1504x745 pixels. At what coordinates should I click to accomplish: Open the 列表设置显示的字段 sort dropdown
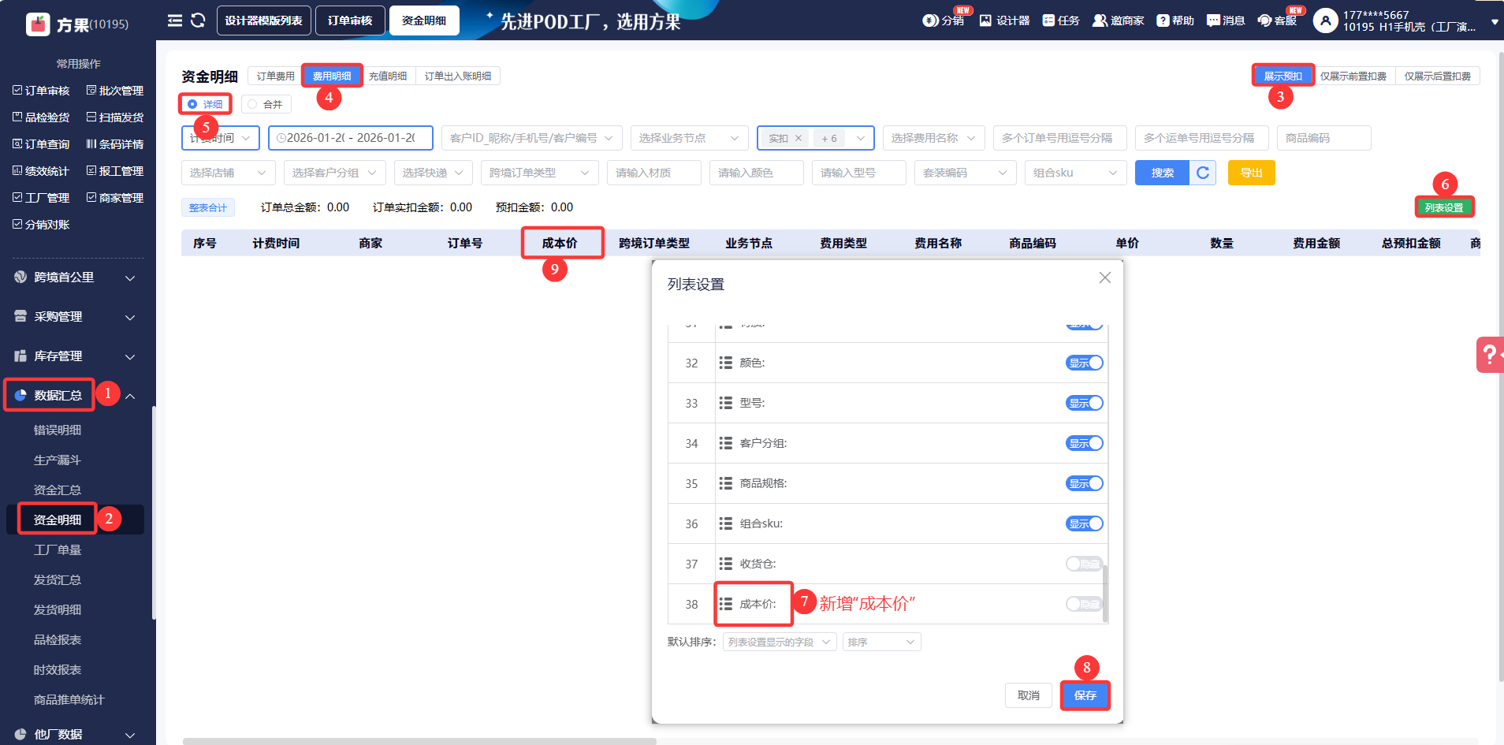pos(780,642)
